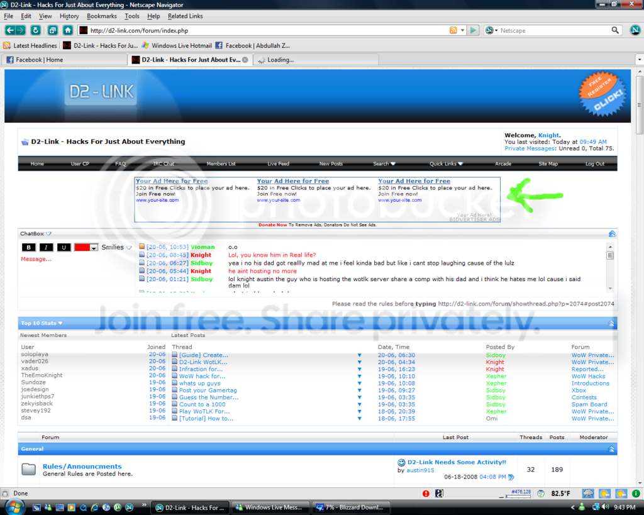
Task: Click the red alert icon in status bar
Action: (x=426, y=493)
